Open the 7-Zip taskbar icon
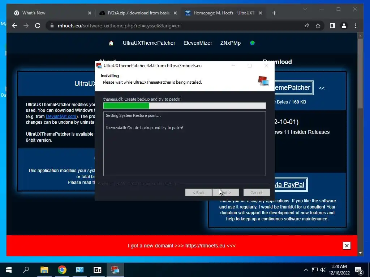This screenshot has width=370, height=277. [98, 270]
